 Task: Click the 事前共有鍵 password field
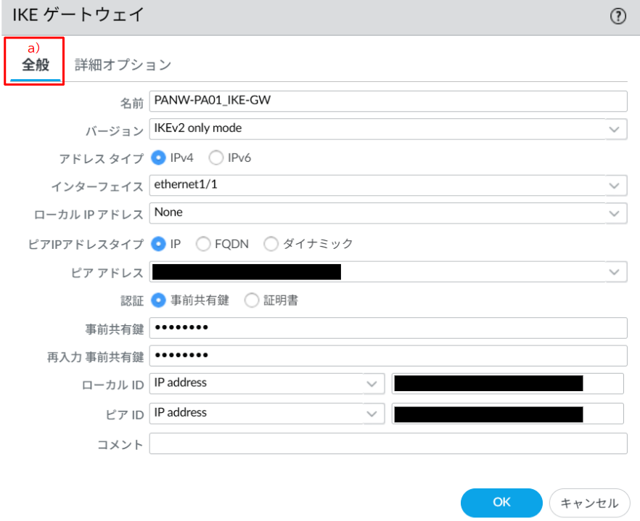click(388, 328)
